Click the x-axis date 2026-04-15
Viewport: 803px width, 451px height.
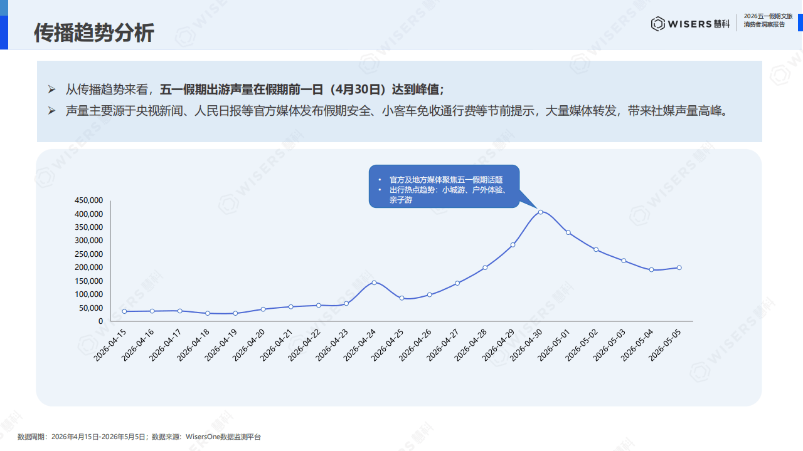[x=110, y=345]
